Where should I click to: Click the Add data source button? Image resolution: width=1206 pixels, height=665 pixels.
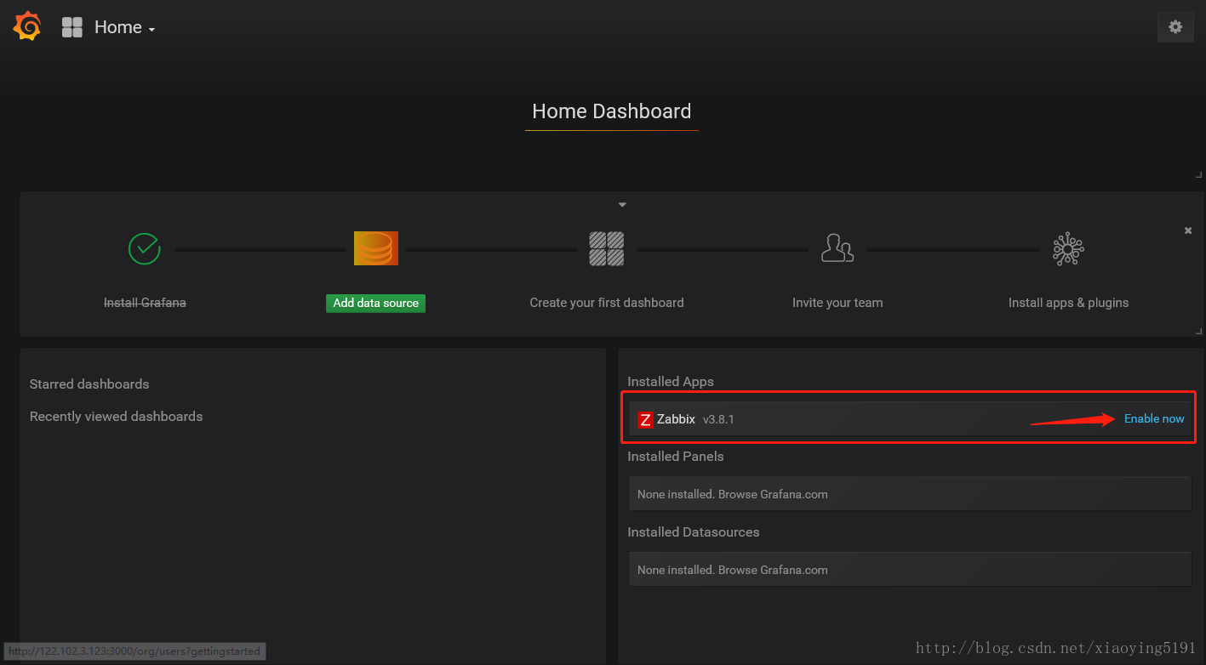(x=375, y=303)
